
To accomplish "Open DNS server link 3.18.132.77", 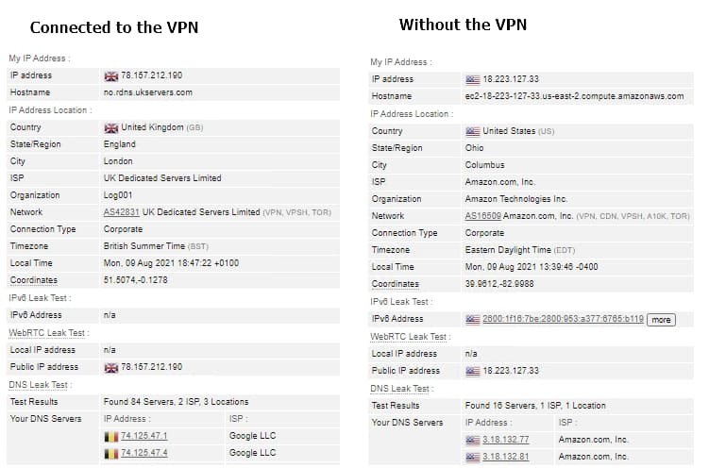I will click(x=505, y=440).
